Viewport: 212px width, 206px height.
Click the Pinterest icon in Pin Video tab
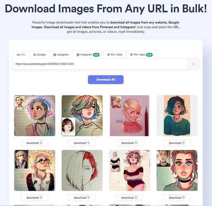[109, 55]
